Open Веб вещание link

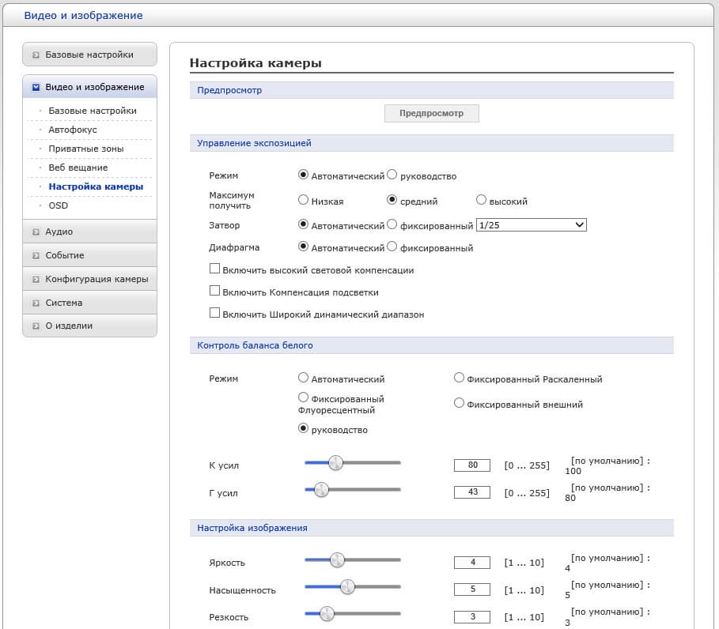click(x=78, y=168)
